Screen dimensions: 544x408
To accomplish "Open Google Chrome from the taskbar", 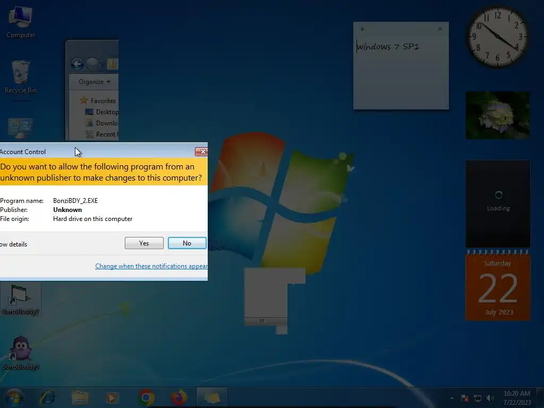I will coord(147,397).
